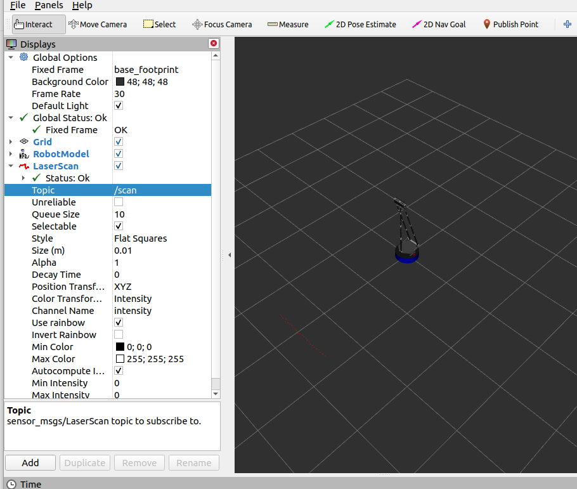
Task: Toggle the Default Light checkbox
Action: point(119,106)
